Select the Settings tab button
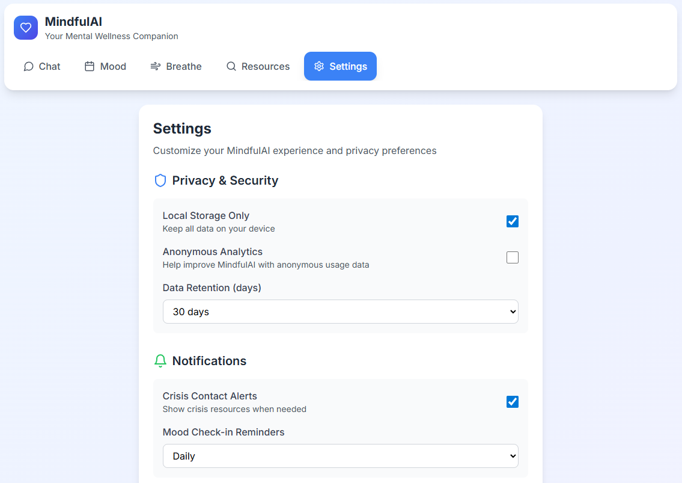 (340, 66)
